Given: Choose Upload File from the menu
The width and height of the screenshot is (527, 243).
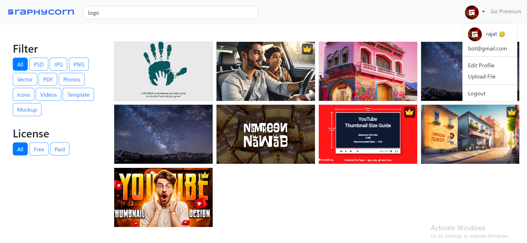Looking at the screenshot, I should [482, 76].
